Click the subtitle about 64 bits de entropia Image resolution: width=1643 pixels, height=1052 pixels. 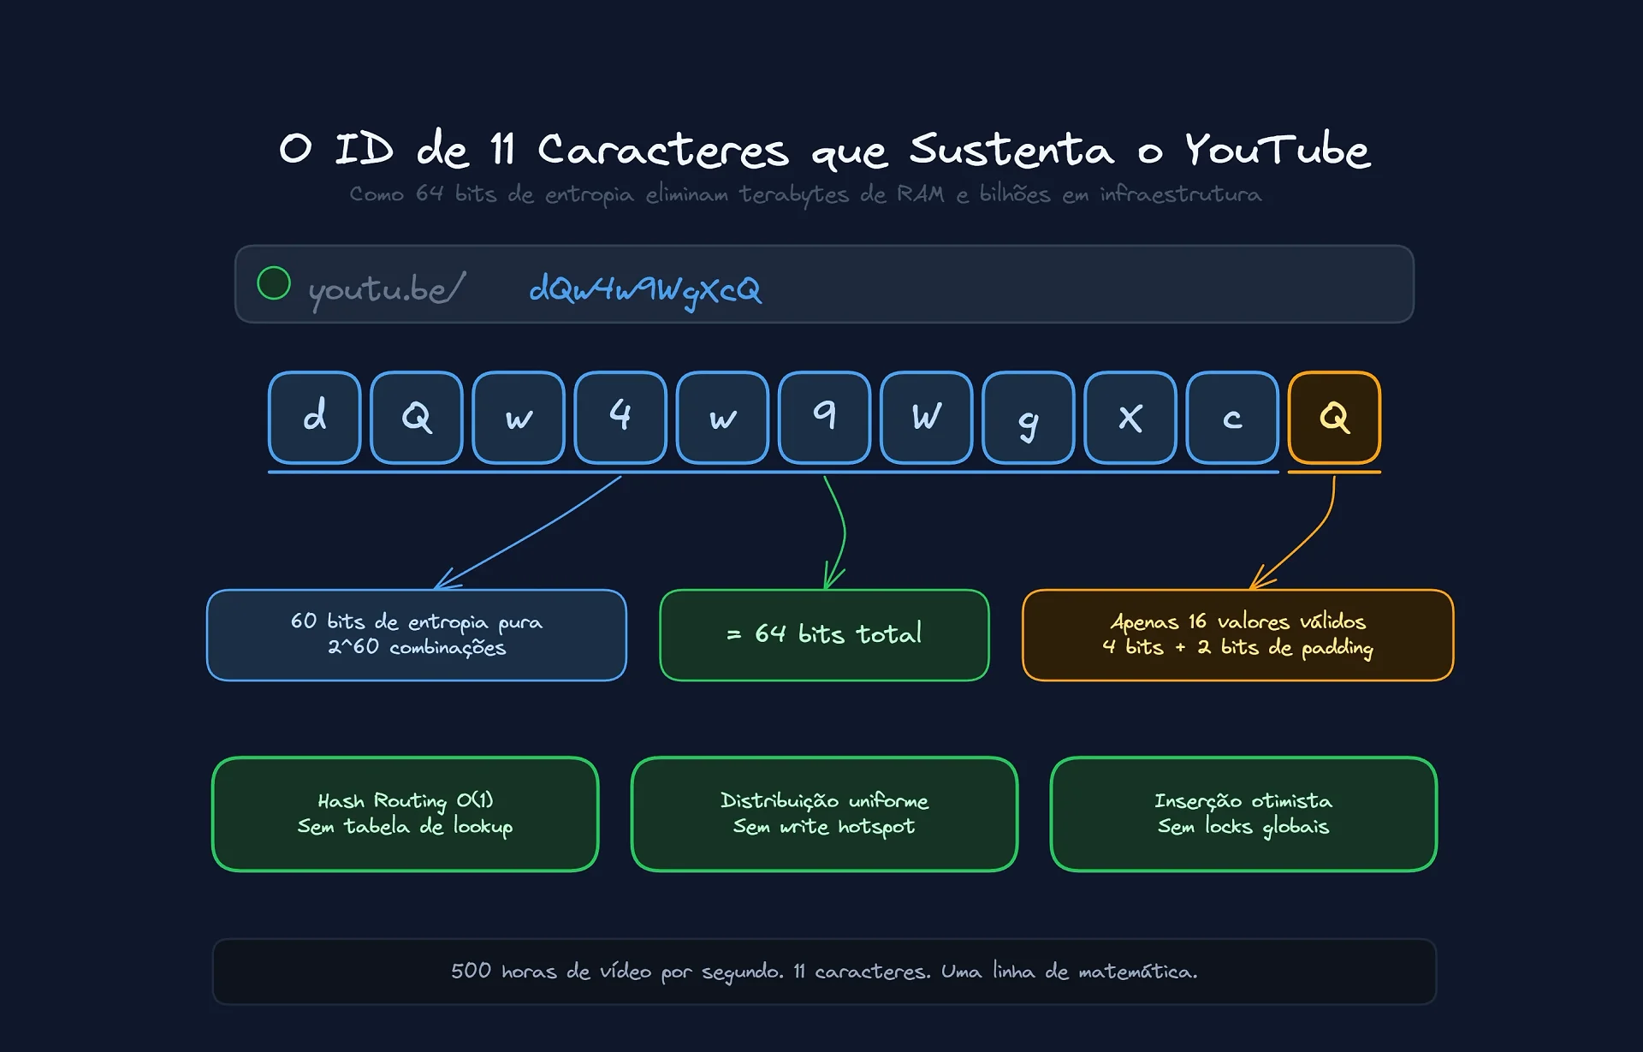(x=805, y=194)
